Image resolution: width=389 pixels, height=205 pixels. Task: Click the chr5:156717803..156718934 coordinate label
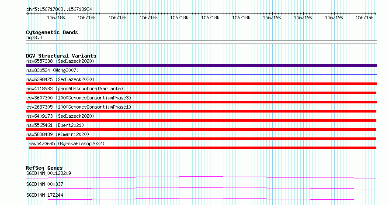[59, 10]
